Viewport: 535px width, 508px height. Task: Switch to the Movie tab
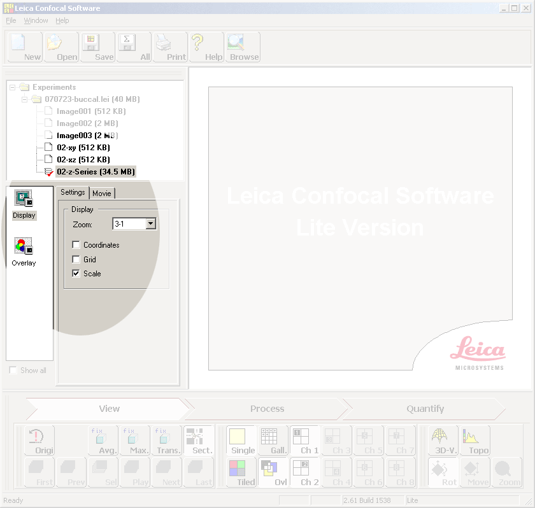(x=102, y=194)
